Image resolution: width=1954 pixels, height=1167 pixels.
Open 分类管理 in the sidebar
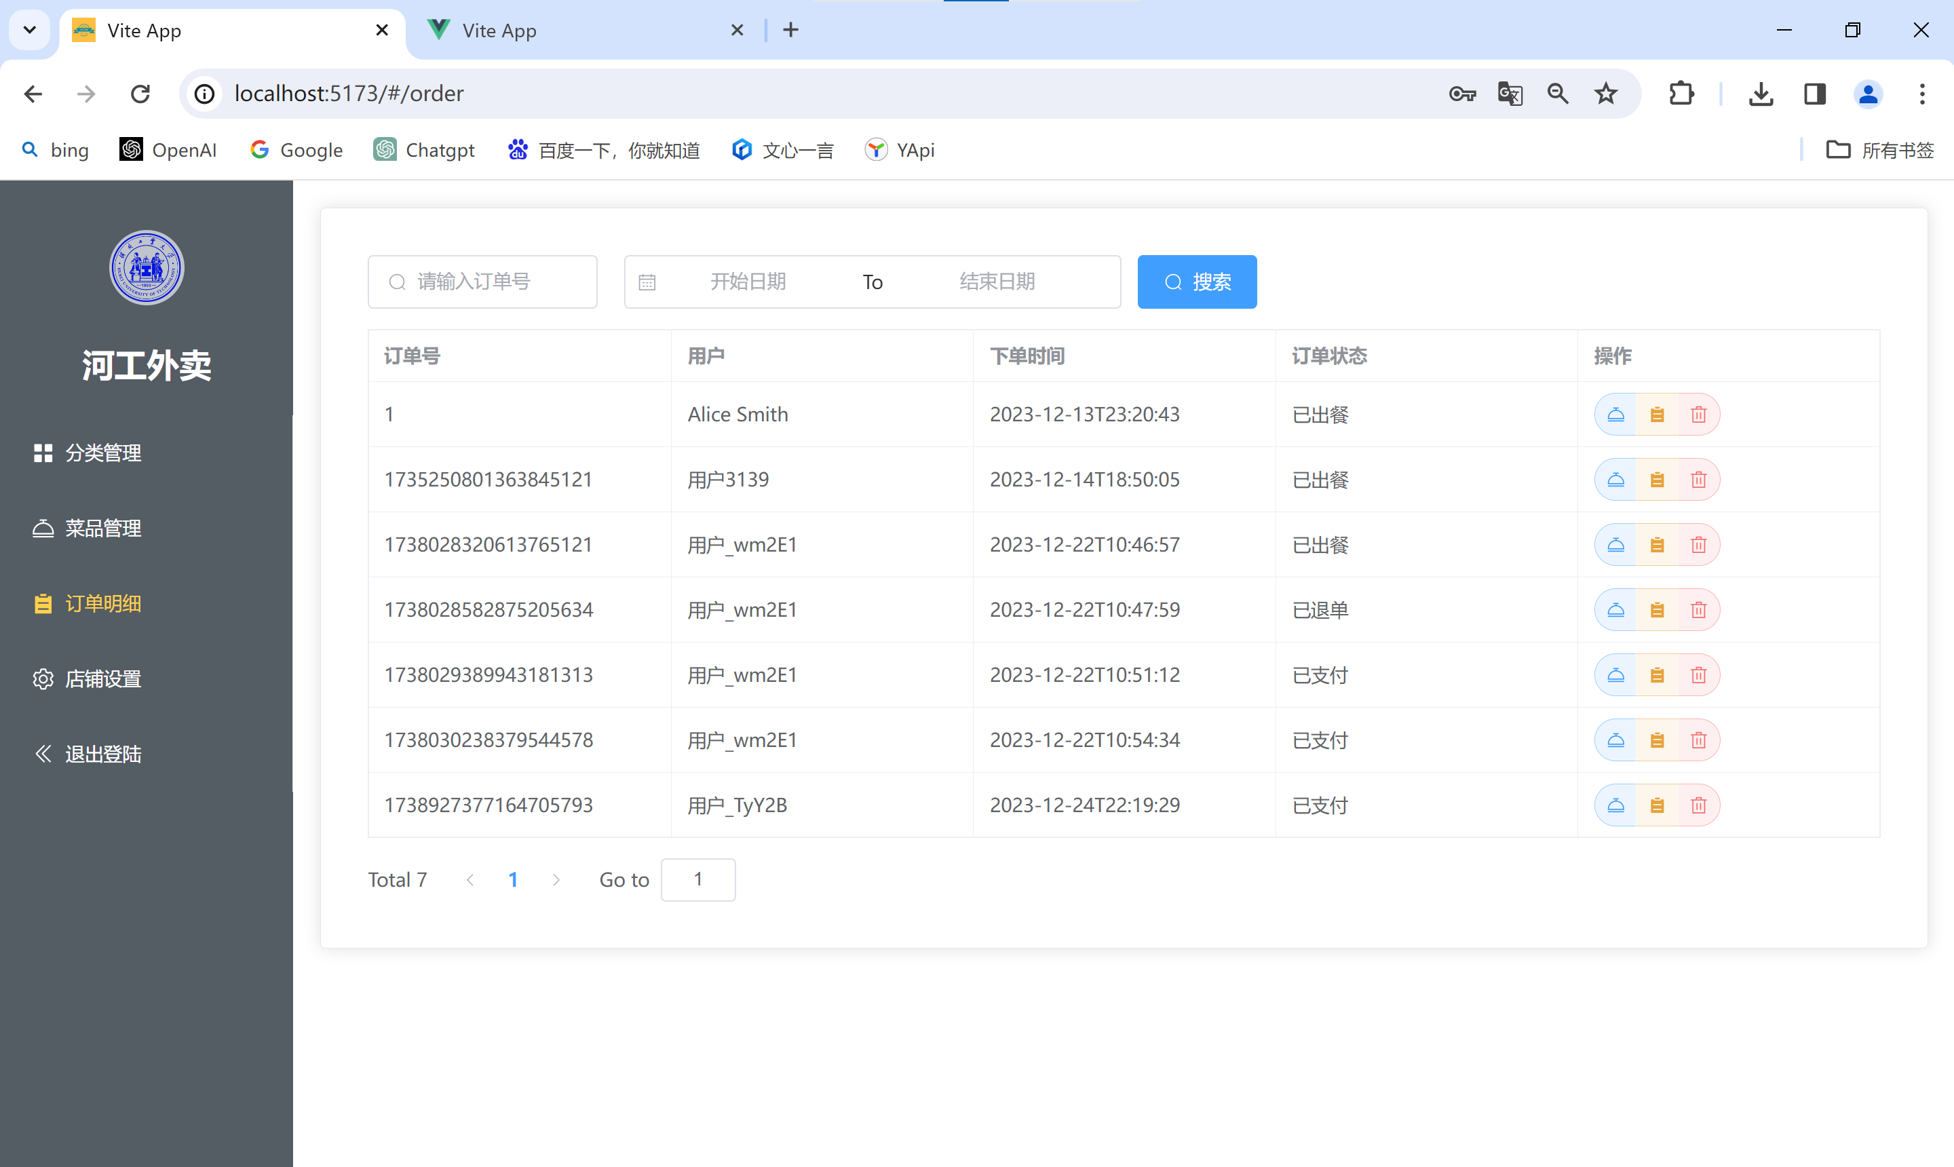pos(102,453)
